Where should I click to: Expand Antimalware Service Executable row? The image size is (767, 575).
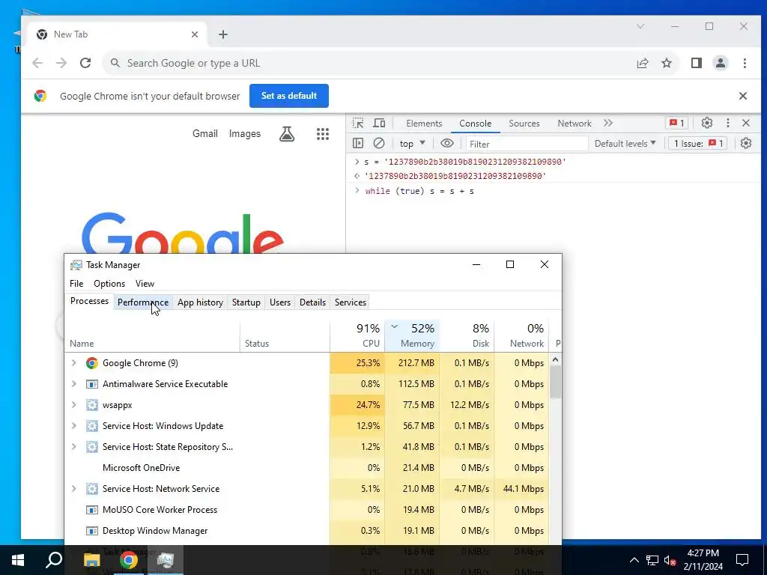pos(74,384)
